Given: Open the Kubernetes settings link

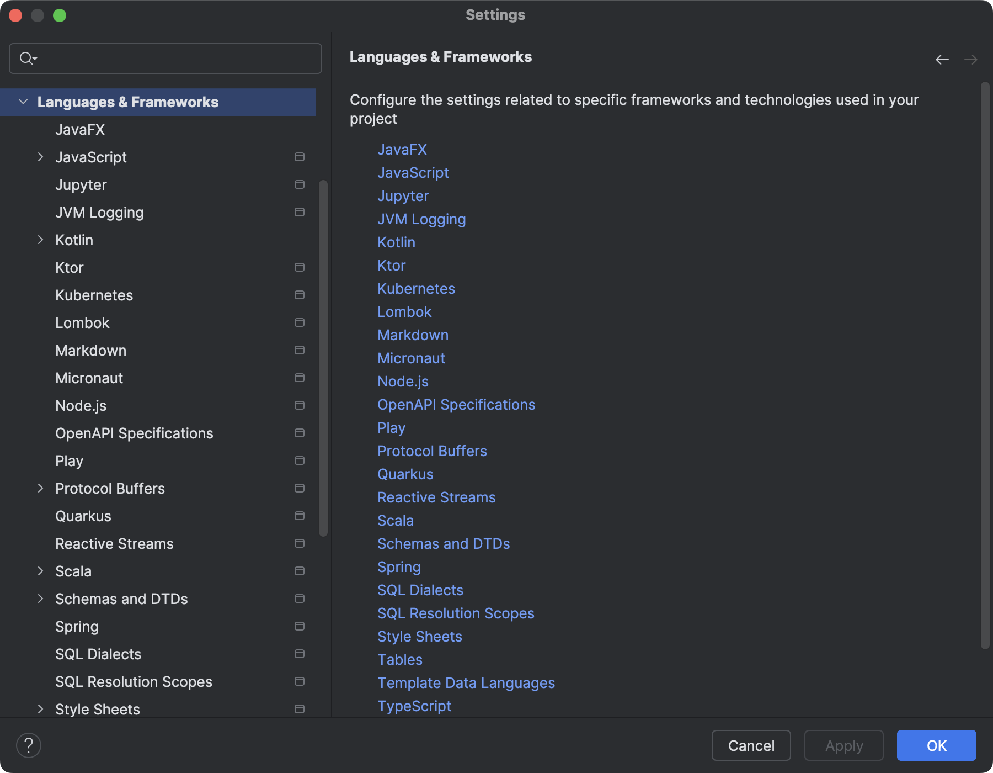Looking at the screenshot, I should tap(416, 288).
